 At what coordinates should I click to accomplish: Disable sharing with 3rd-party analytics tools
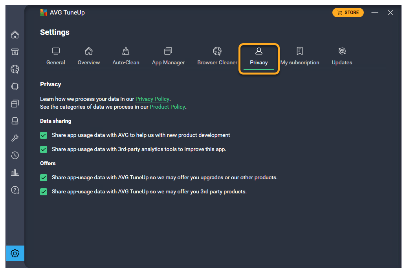coord(44,149)
